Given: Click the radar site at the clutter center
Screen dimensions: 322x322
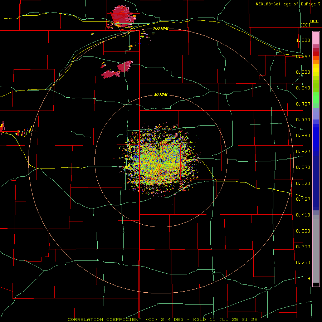Looking at the screenshot, I should coord(161,160).
